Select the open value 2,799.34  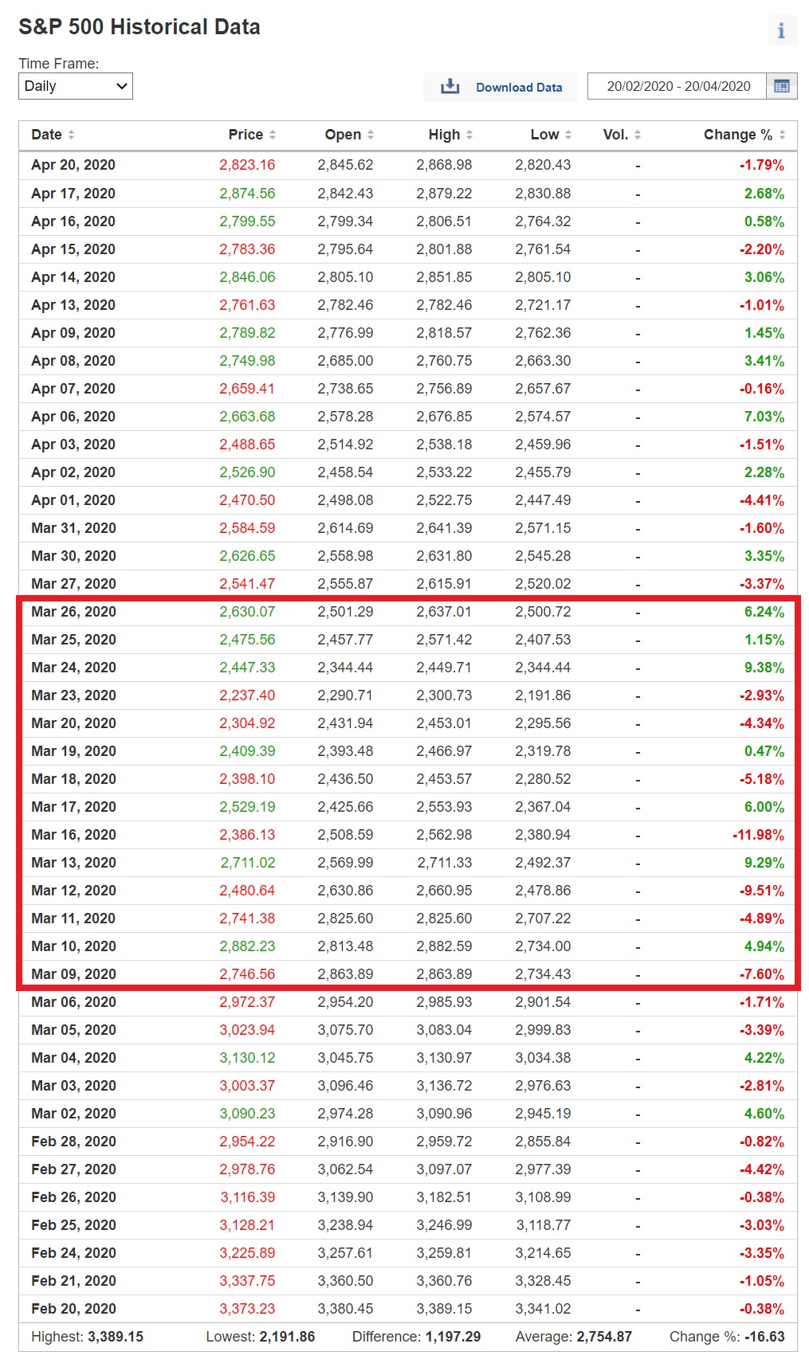(x=345, y=221)
